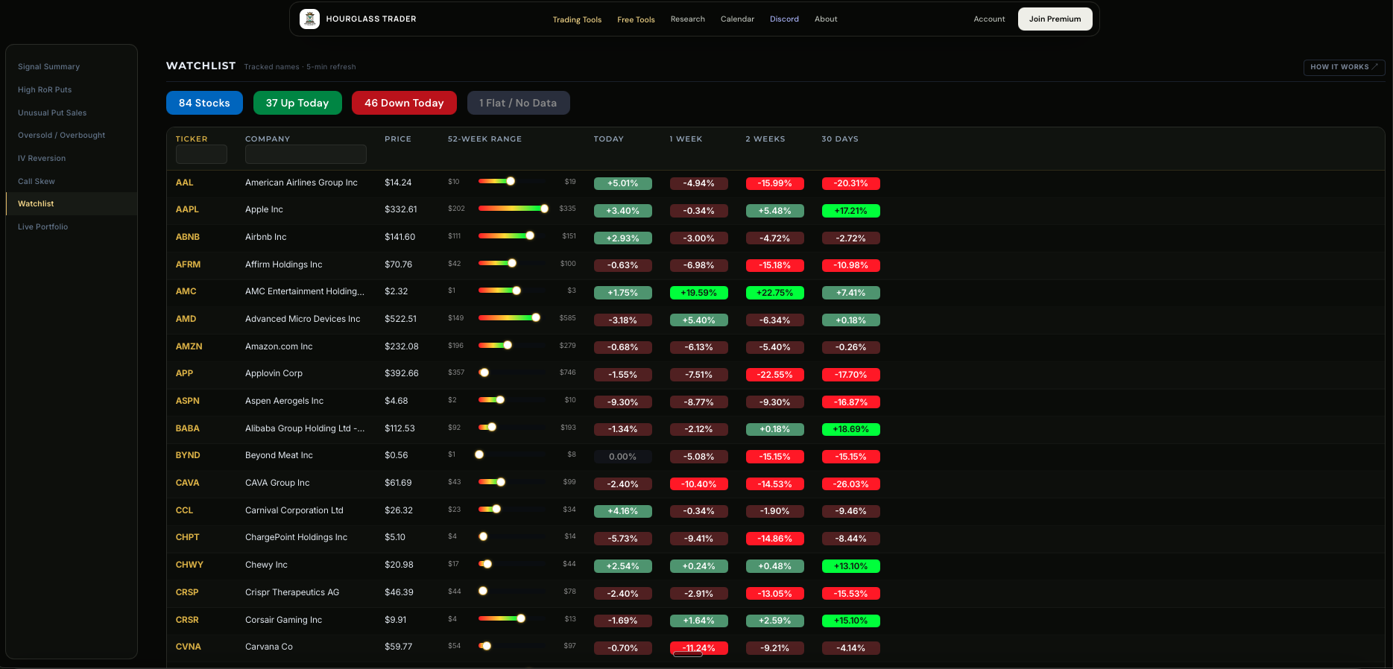This screenshot has width=1393, height=669.
Task: Click the Hourglass Trader logo icon
Action: tap(309, 19)
